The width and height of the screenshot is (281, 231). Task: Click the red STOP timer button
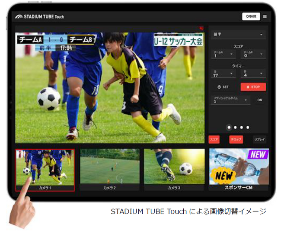tap(253, 87)
